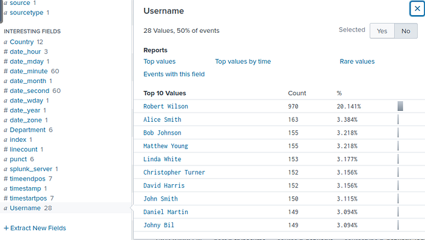This screenshot has height=240, width=425.
Task: Filter by username Christopher Turner
Action: click(174, 172)
